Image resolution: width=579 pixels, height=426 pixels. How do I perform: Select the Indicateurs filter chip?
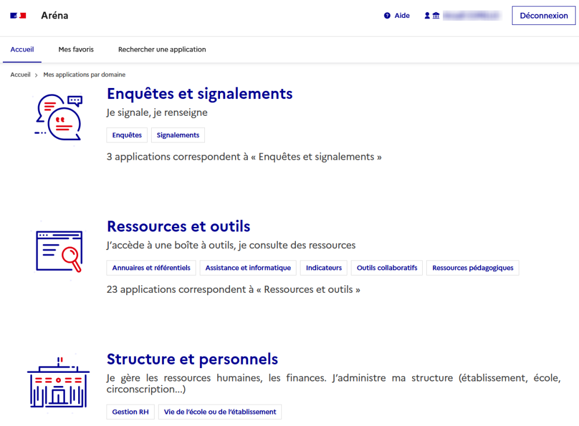(323, 267)
